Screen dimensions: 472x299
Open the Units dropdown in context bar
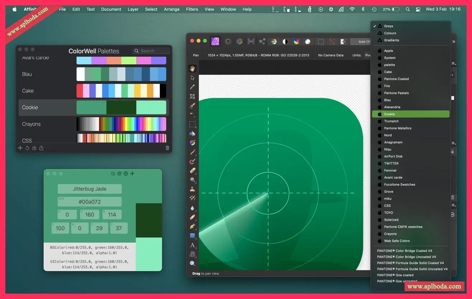coord(367,55)
